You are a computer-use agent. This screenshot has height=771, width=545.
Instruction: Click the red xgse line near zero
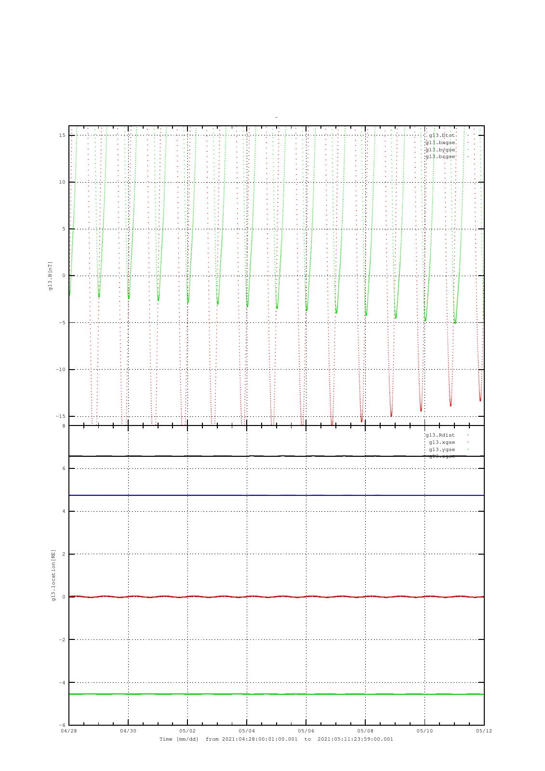(277, 597)
